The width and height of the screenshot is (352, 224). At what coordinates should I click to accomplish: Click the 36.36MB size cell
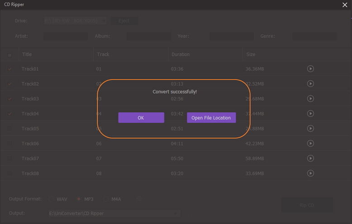tap(255, 69)
